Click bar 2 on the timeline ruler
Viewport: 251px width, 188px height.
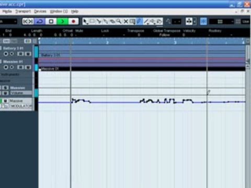107,42
